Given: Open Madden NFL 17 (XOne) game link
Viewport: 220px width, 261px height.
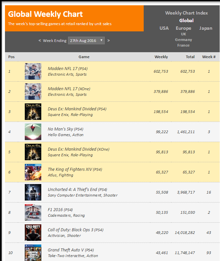Looking at the screenshot, I should (x=69, y=89).
